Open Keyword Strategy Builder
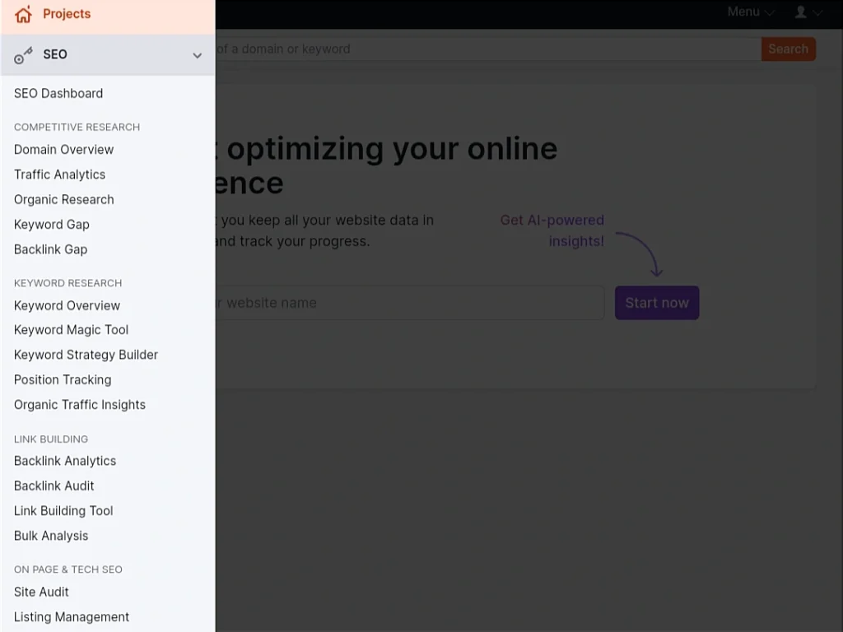843x632 pixels. (x=86, y=355)
